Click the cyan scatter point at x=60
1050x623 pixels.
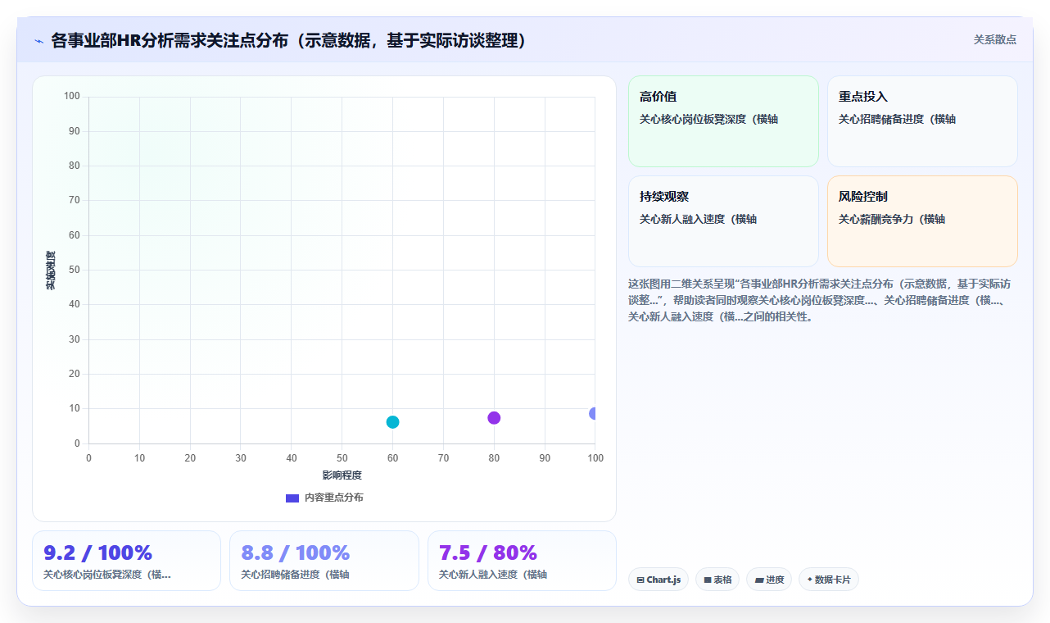tap(392, 422)
